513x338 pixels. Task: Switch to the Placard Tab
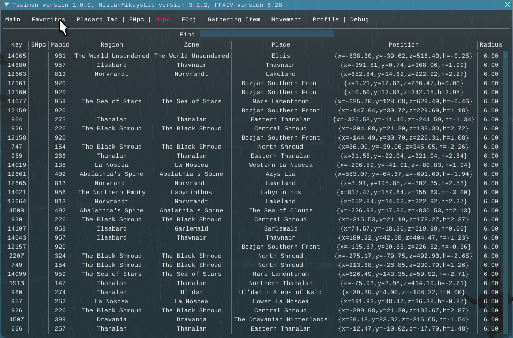pyautogui.click(x=97, y=20)
